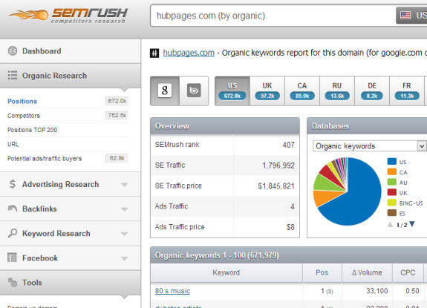Click the Facebook logo icon
Screen dimensions: 427x308
click(x=12, y=258)
